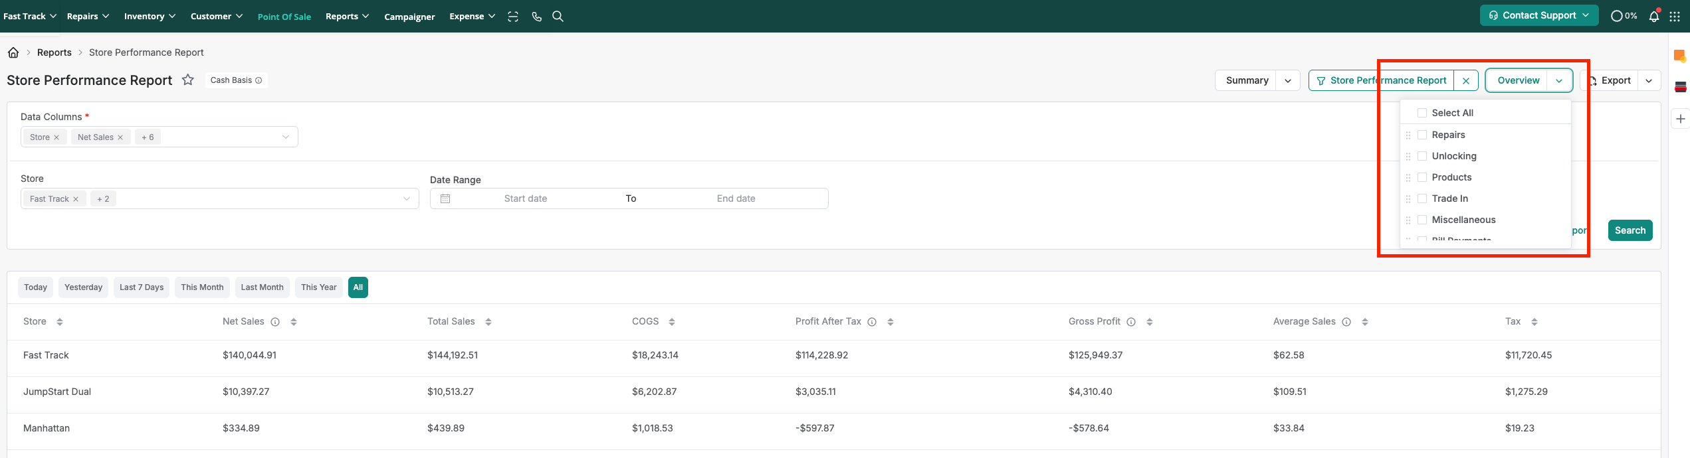1690x458 pixels.
Task: Open the Inventory menu
Action: [x=150, y=16]
